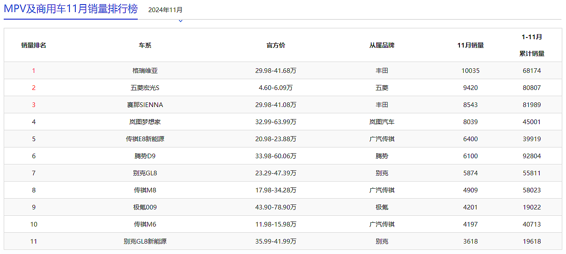Click cumulative sales value 80807

pos(532,88)
